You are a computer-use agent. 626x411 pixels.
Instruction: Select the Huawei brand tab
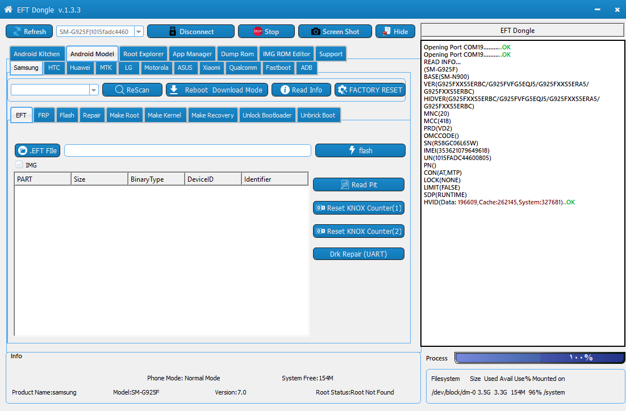point(80,68)
